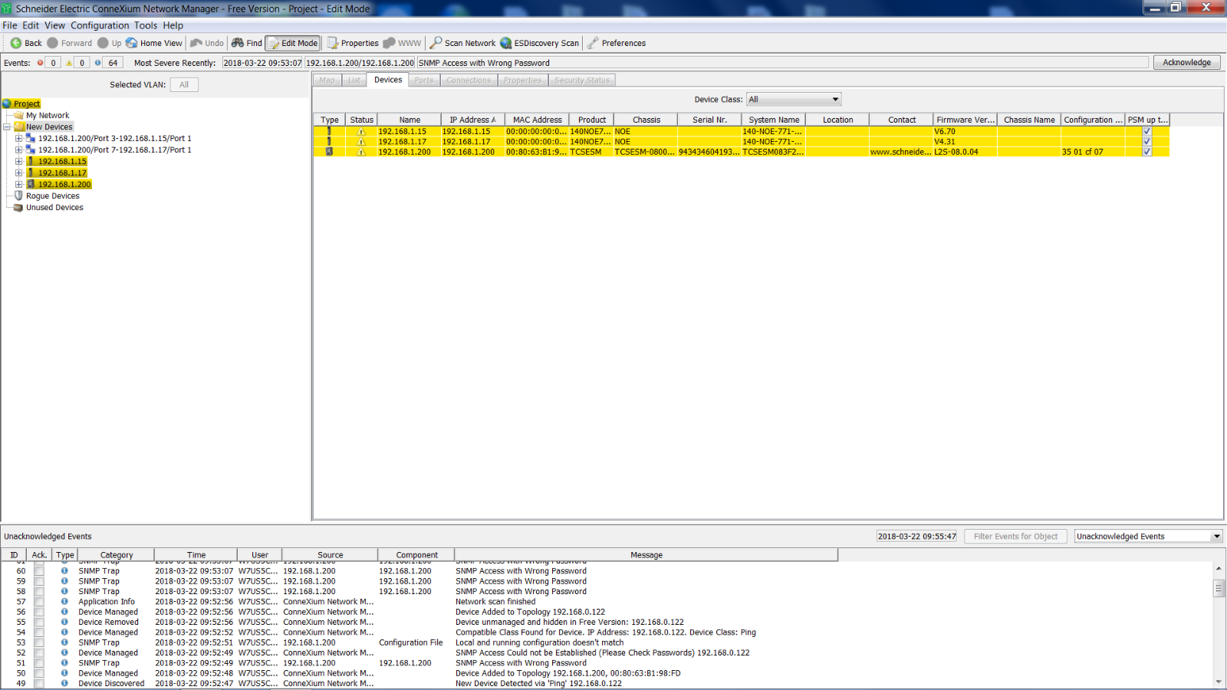The height and width of the screenshot is (690, 1227).
Task: Open the Device Class dropdown
Action: click(794, 100)
